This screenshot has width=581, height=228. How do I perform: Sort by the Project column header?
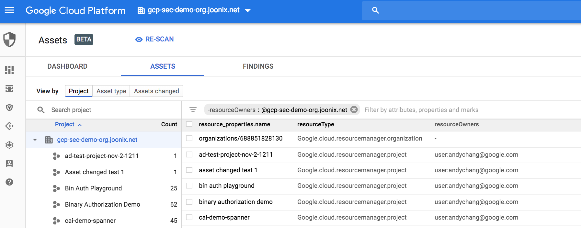click(x=68, y=124)
